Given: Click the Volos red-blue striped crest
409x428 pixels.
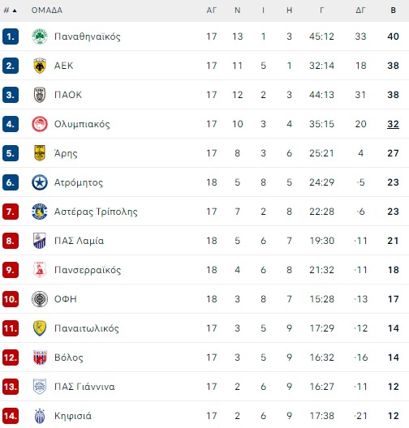Looking at the screenshot, I should click(40, 357).
